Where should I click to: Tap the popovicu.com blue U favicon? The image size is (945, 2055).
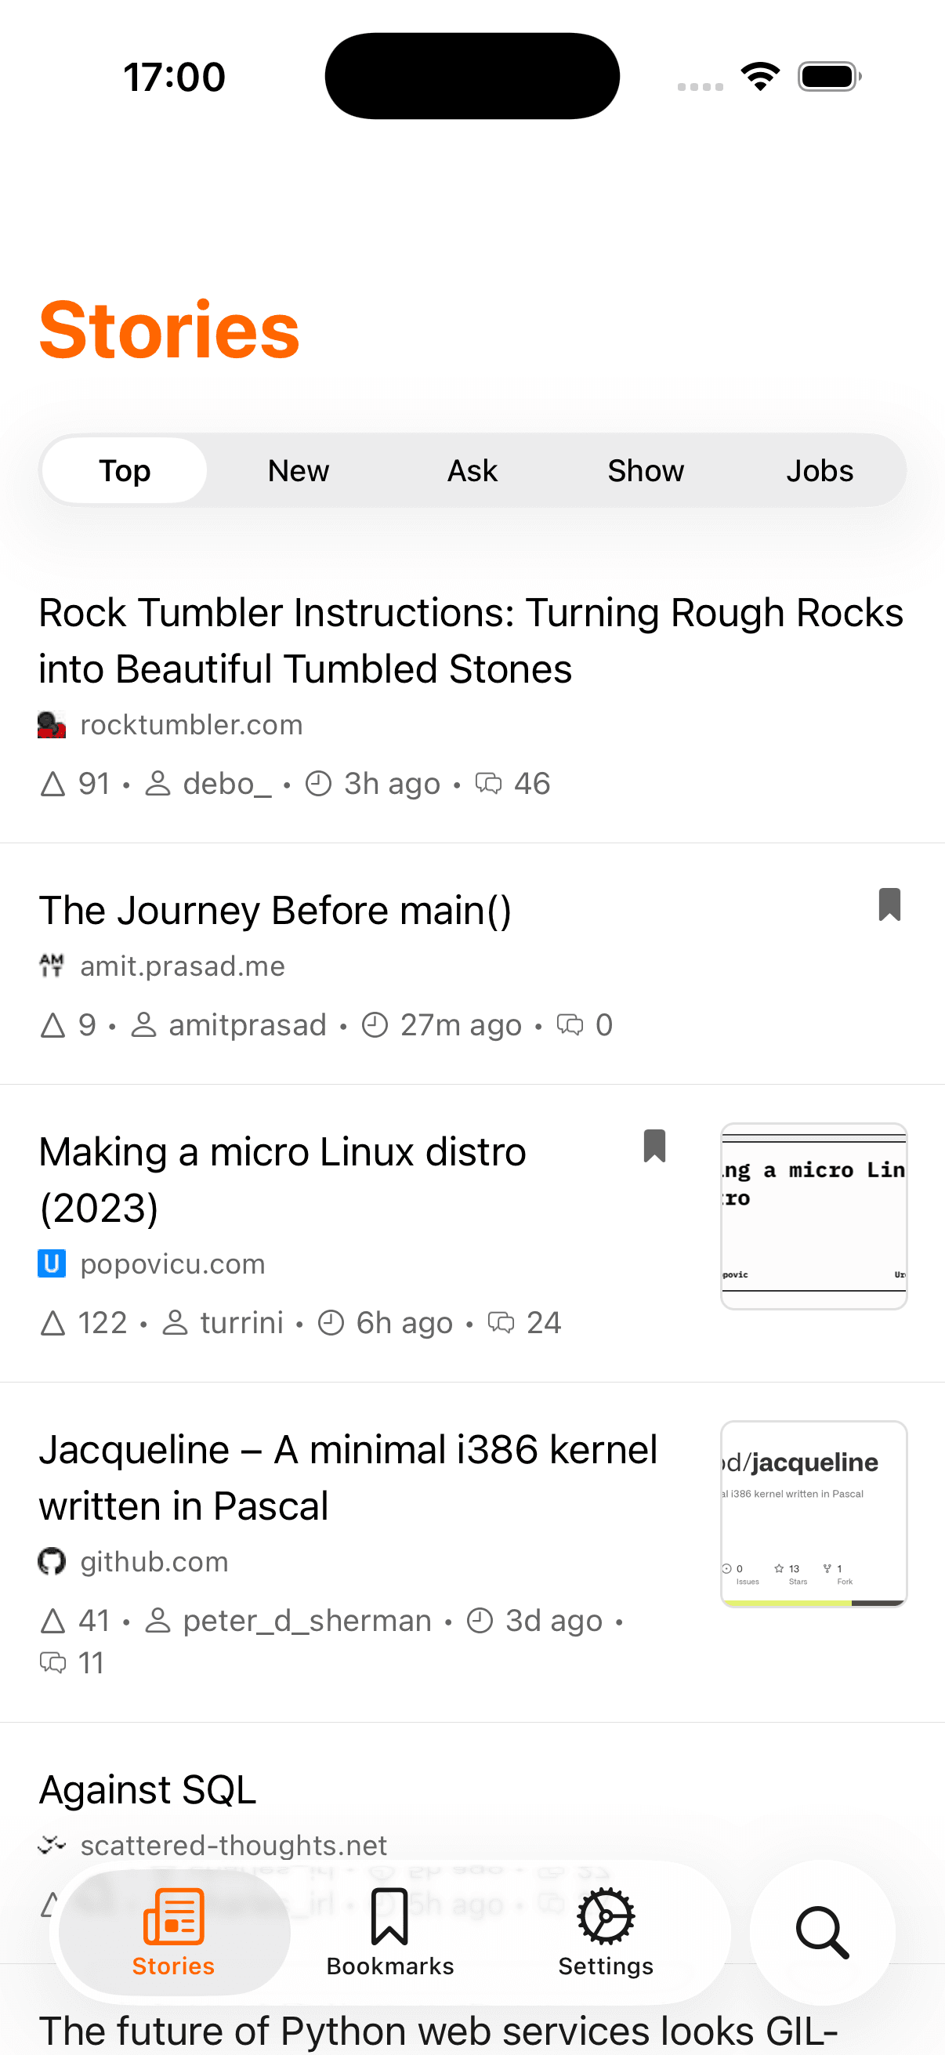(x=52, y=1263)
